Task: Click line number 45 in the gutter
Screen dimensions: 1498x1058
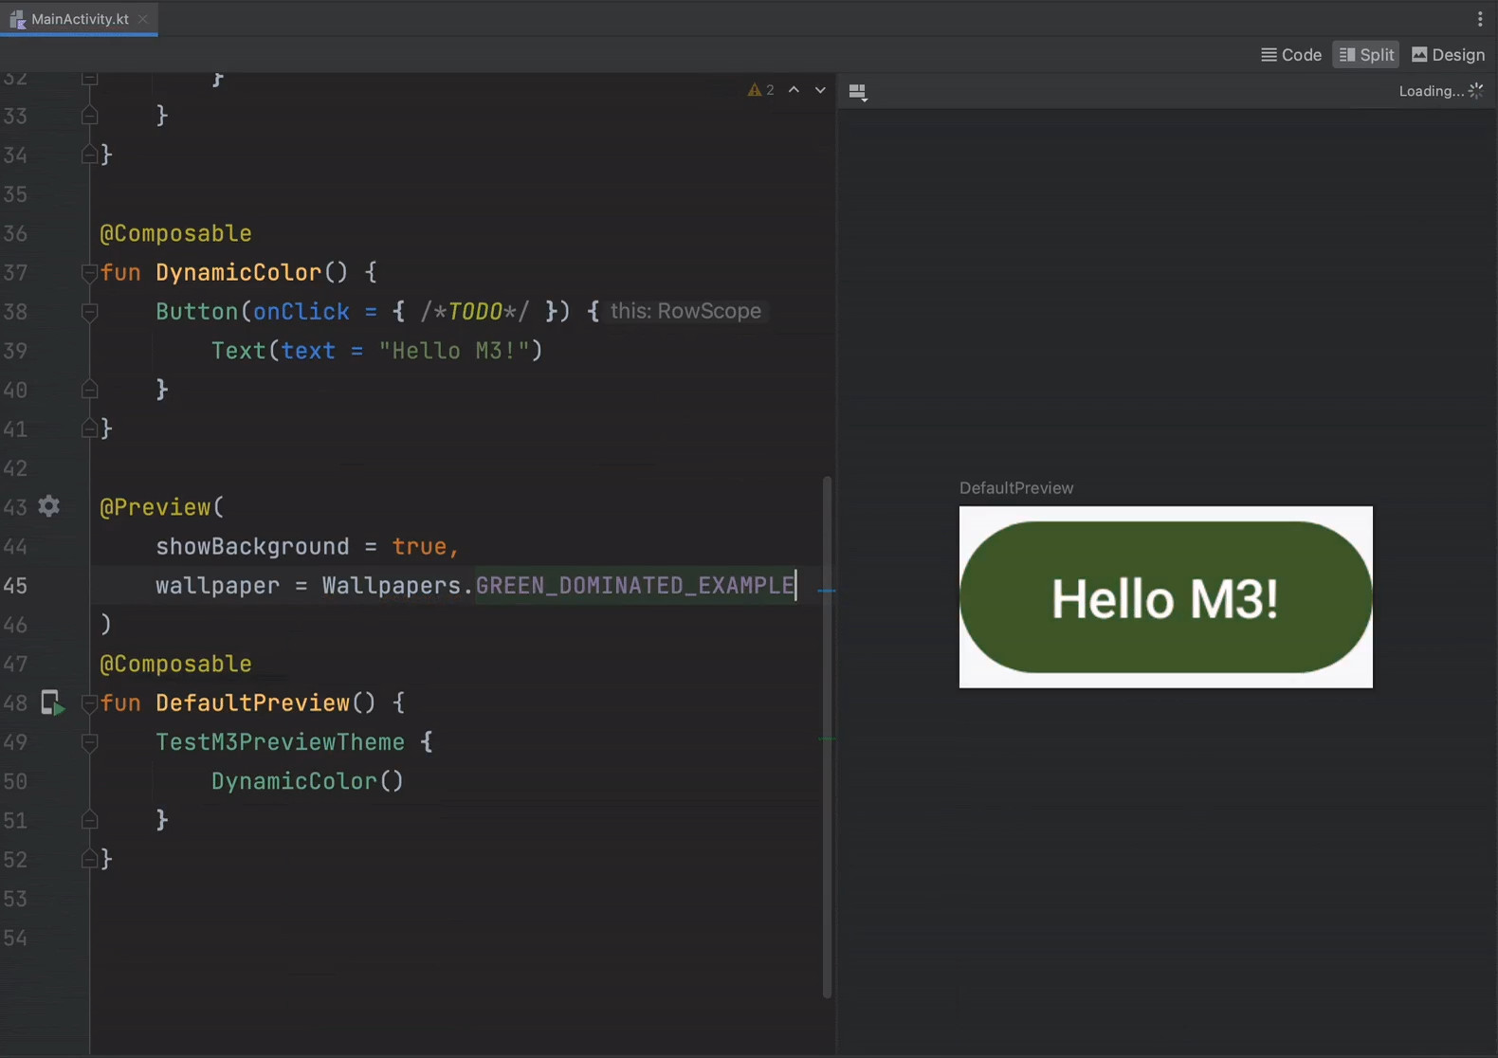Action: pyautogui.click(x=15, y=586)
